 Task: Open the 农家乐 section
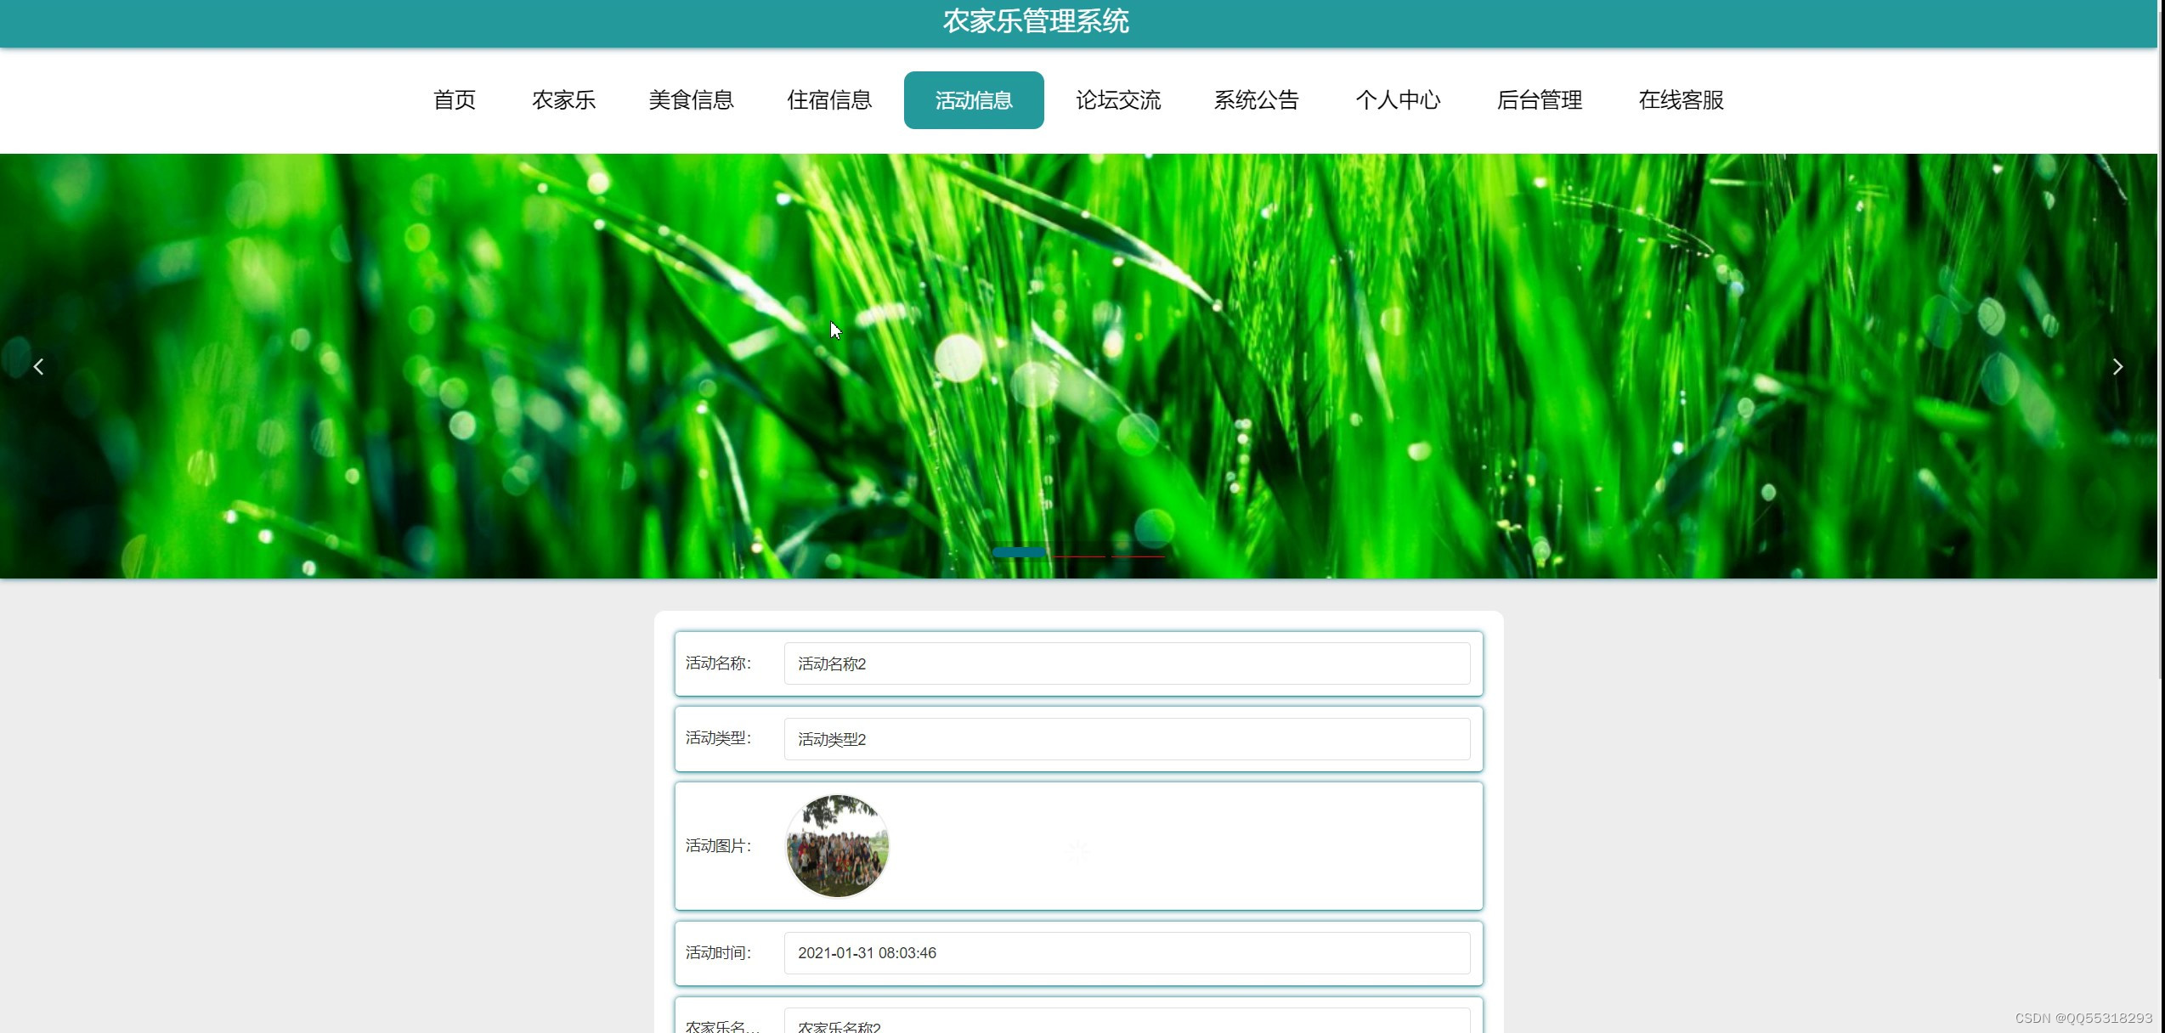[x=563, y=100]
